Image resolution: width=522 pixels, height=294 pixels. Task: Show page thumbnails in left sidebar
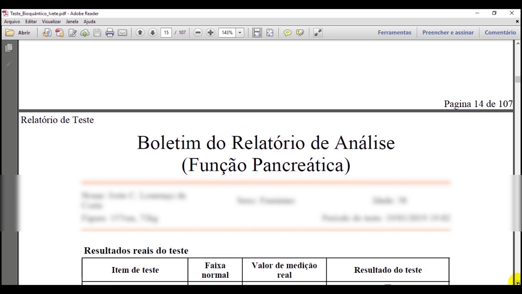click(9, 48)
